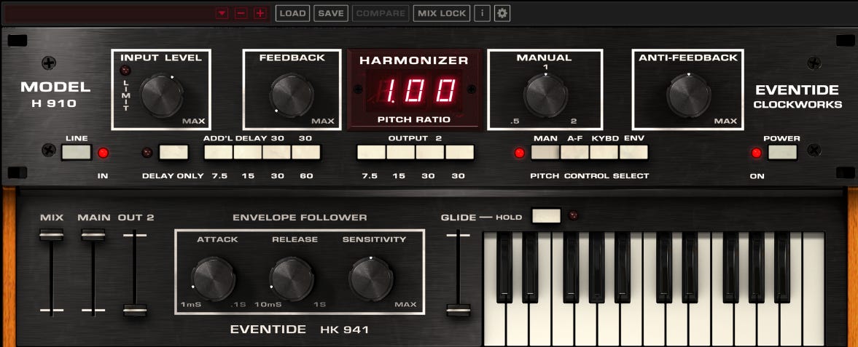Click the ANTI-FEEDBACK knob

pos(689,95)
